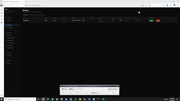Select the Line tool in VSDC recorder

point(71,93)
